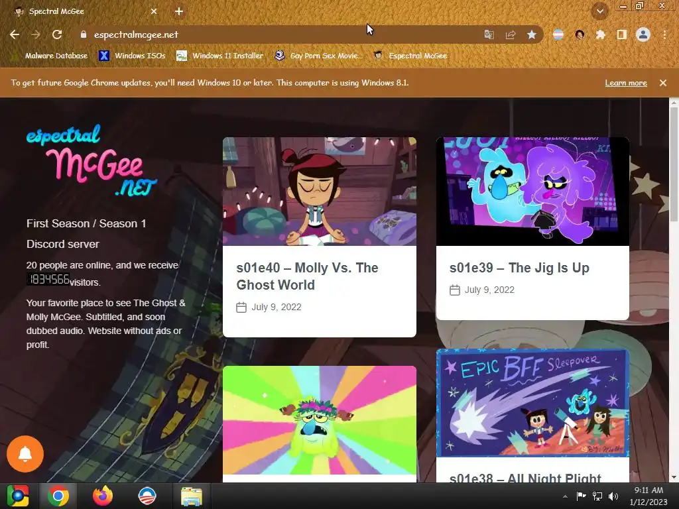Dismiss the Chrome update banner
This screenshot has width=679, height=509.
[663, 83]
